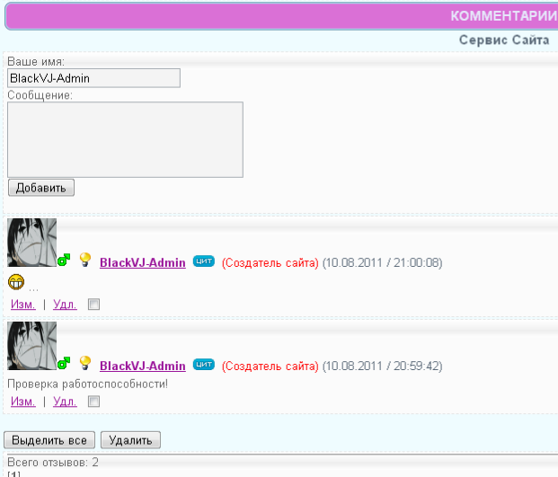
Task: Click the blue 'цит' quote badge in first comment
Action: point(204,261)
